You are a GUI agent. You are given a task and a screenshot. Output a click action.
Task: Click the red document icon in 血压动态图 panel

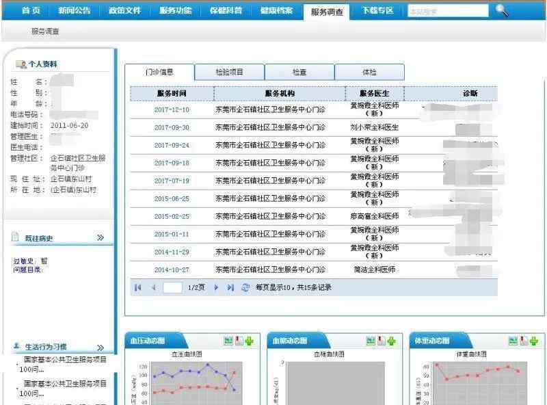click(x=239, y=341)
